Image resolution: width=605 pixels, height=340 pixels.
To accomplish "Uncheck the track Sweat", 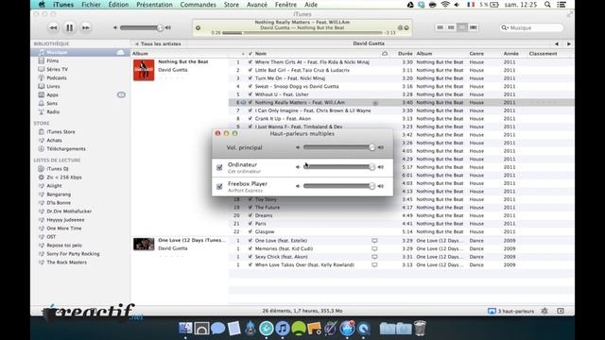I will [x=250, y=86].
